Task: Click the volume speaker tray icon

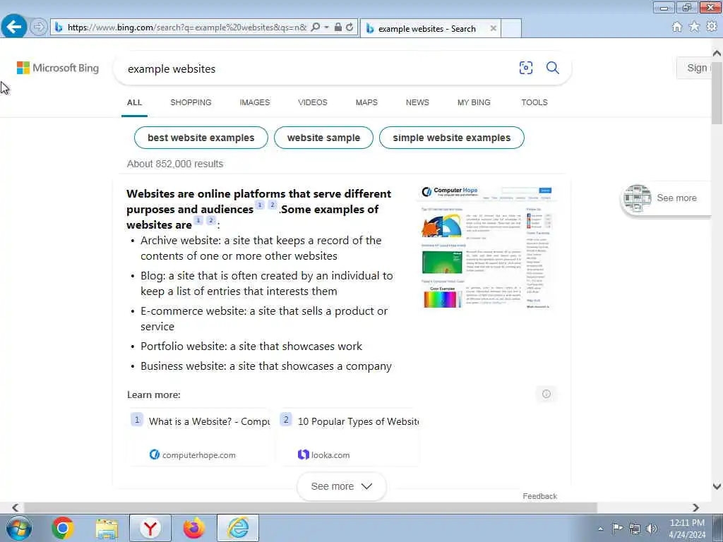Action: (x=652, y=529)
